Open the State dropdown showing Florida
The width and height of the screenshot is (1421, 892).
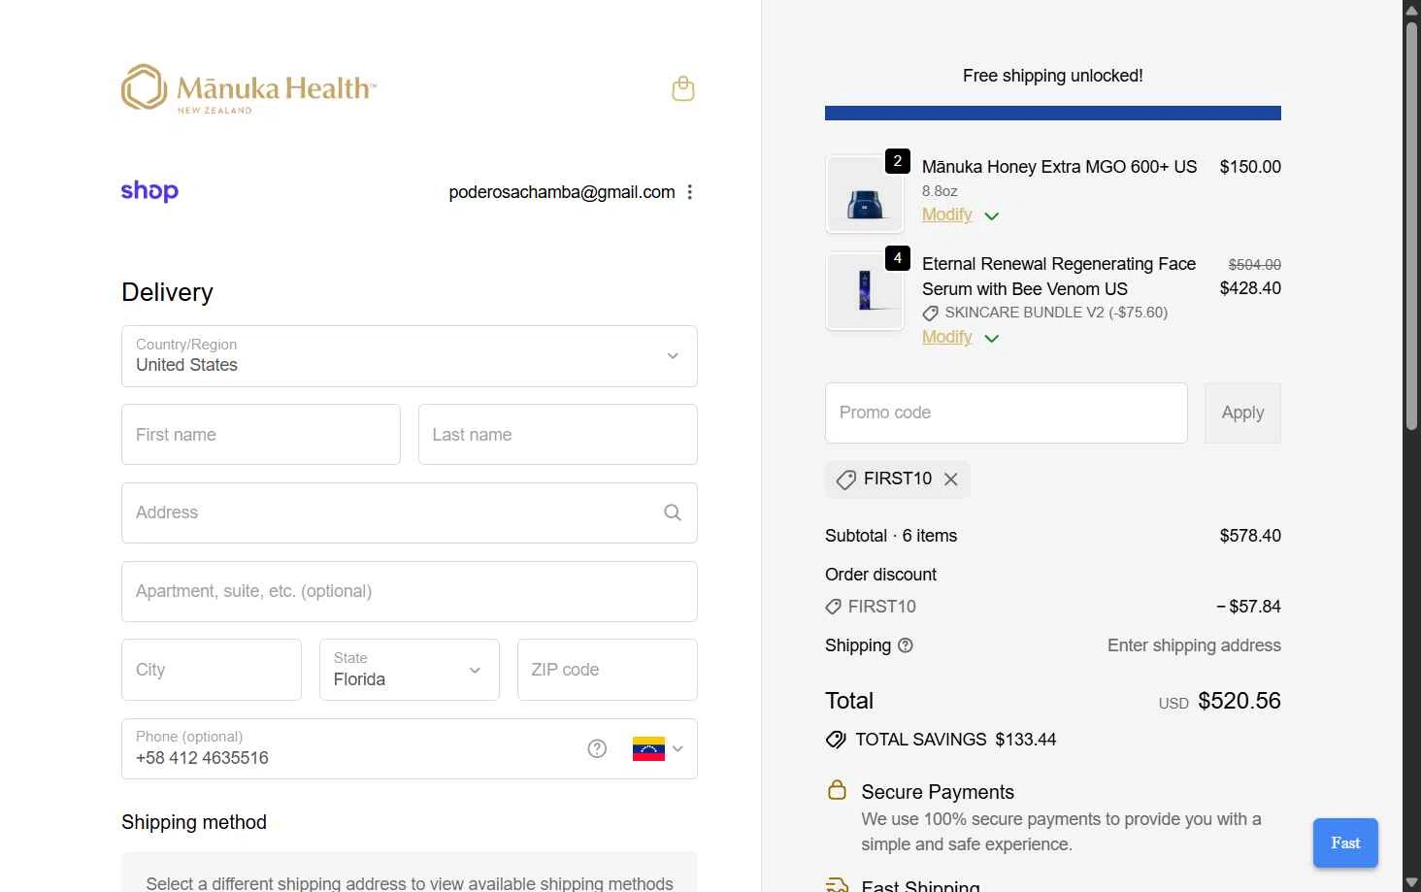(x=410, y=670)
